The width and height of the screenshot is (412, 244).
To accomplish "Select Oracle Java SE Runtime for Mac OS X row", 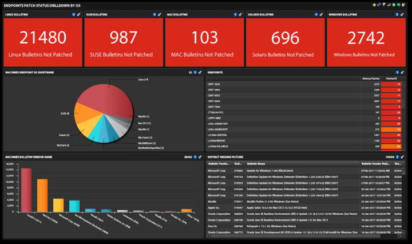I will click(x=304, y=220).
